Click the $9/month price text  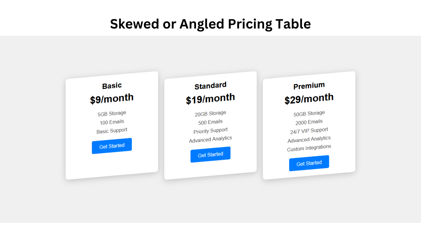(x=111, y=98)
